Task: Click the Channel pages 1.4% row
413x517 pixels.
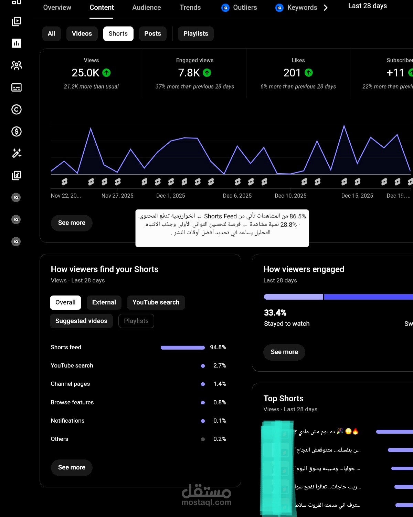Action: coord(138,384)
